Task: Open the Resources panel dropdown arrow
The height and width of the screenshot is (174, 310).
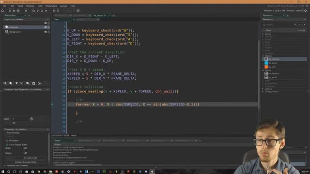Action: point(304,19)
